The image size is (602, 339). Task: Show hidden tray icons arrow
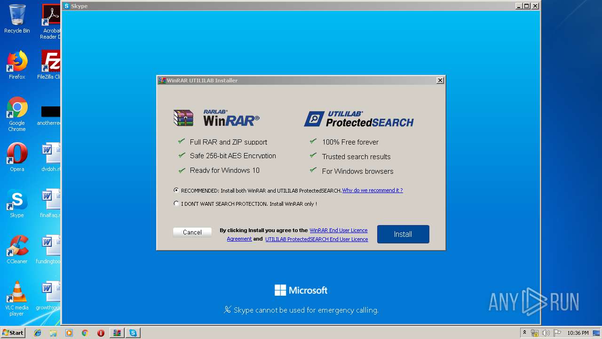point(524,333)
